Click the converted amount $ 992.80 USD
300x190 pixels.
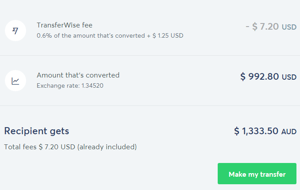[268, 77]
